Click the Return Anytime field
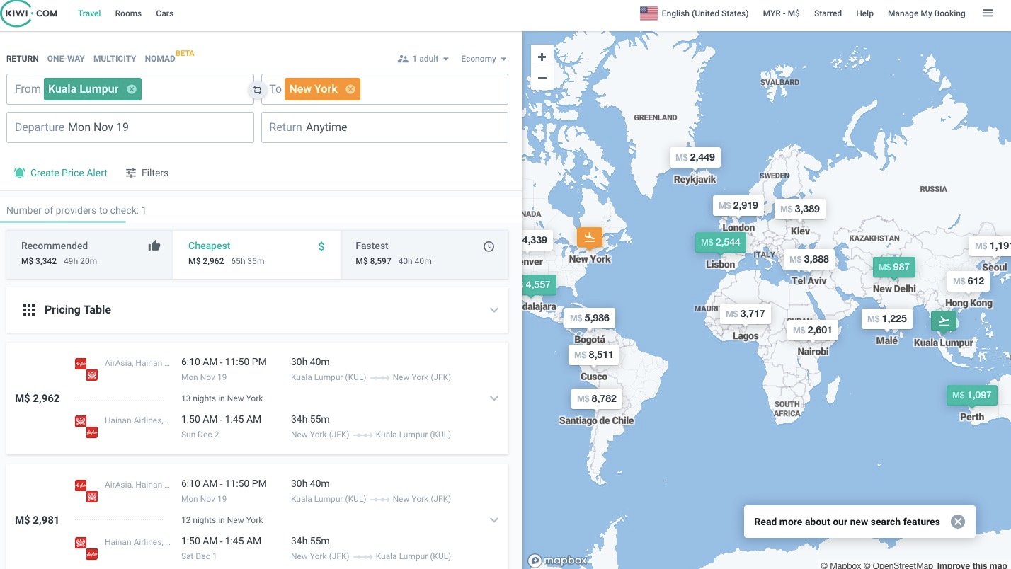This screenshot has height=569, width=1011. (384, 127)
